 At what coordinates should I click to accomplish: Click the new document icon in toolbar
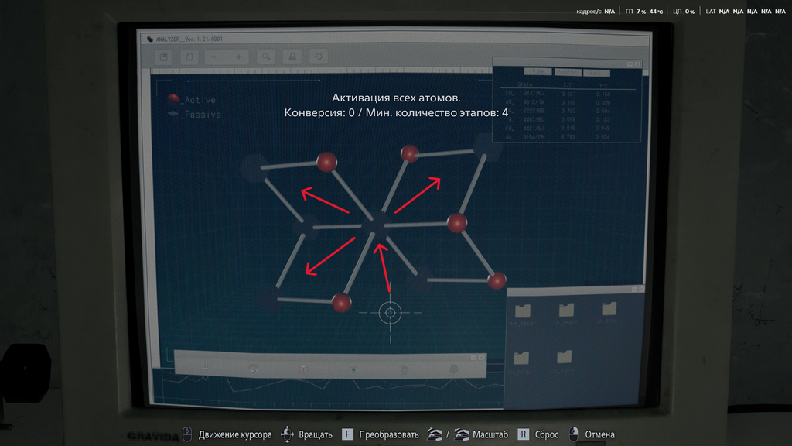click(x=189, y=57)
